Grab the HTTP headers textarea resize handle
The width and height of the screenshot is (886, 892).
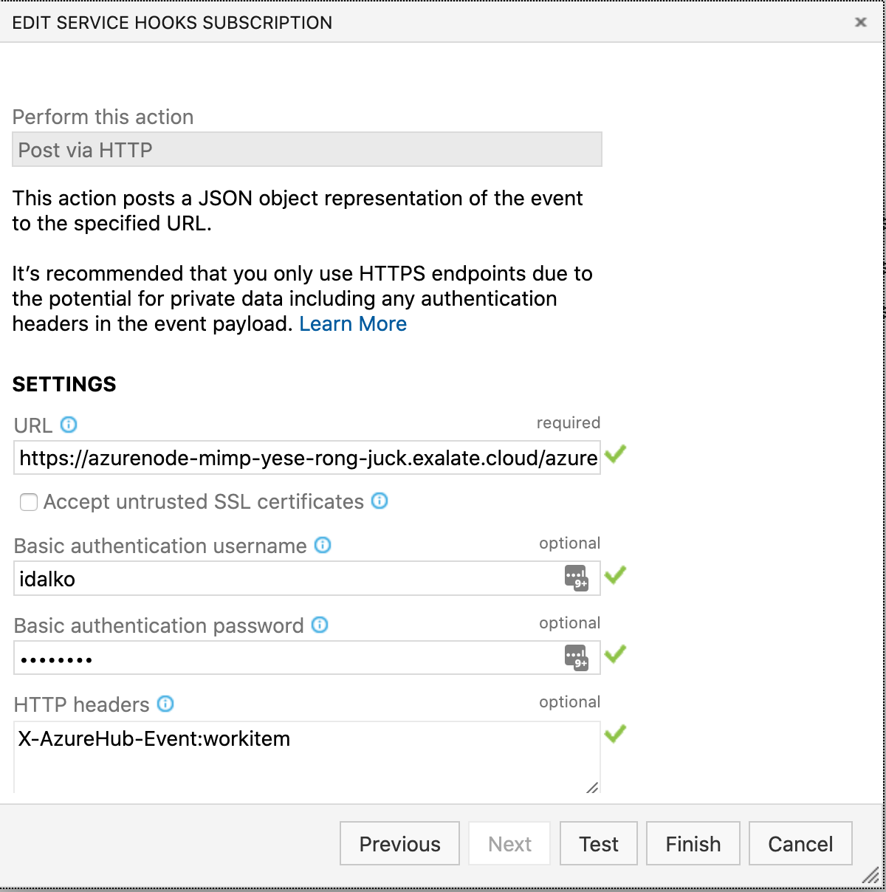(592, 787)
